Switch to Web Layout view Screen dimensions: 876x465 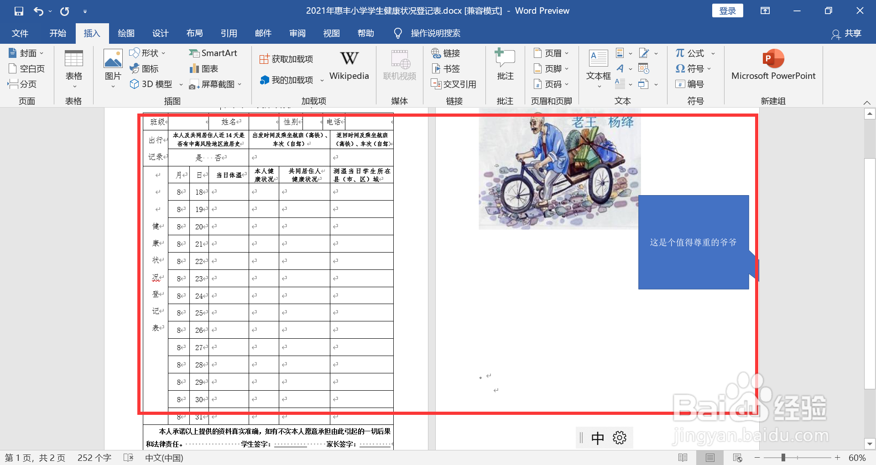pyautogui.click(x=737, y=458)
